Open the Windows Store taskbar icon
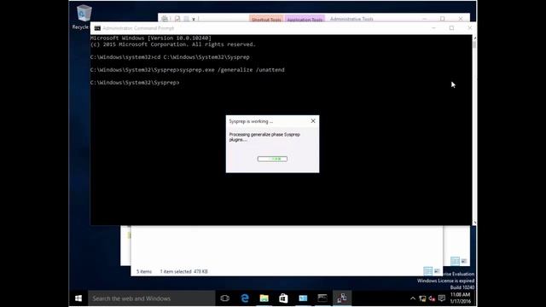546x307 pixels. pyautogui.click(x=283, y=298)
